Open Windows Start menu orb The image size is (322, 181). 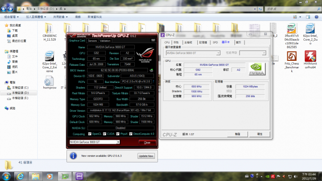pos(6,176)
